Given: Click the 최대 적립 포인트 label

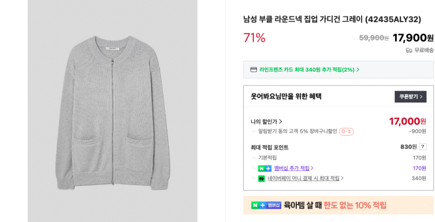Looking at the screenshot, I should click(270, 147).
